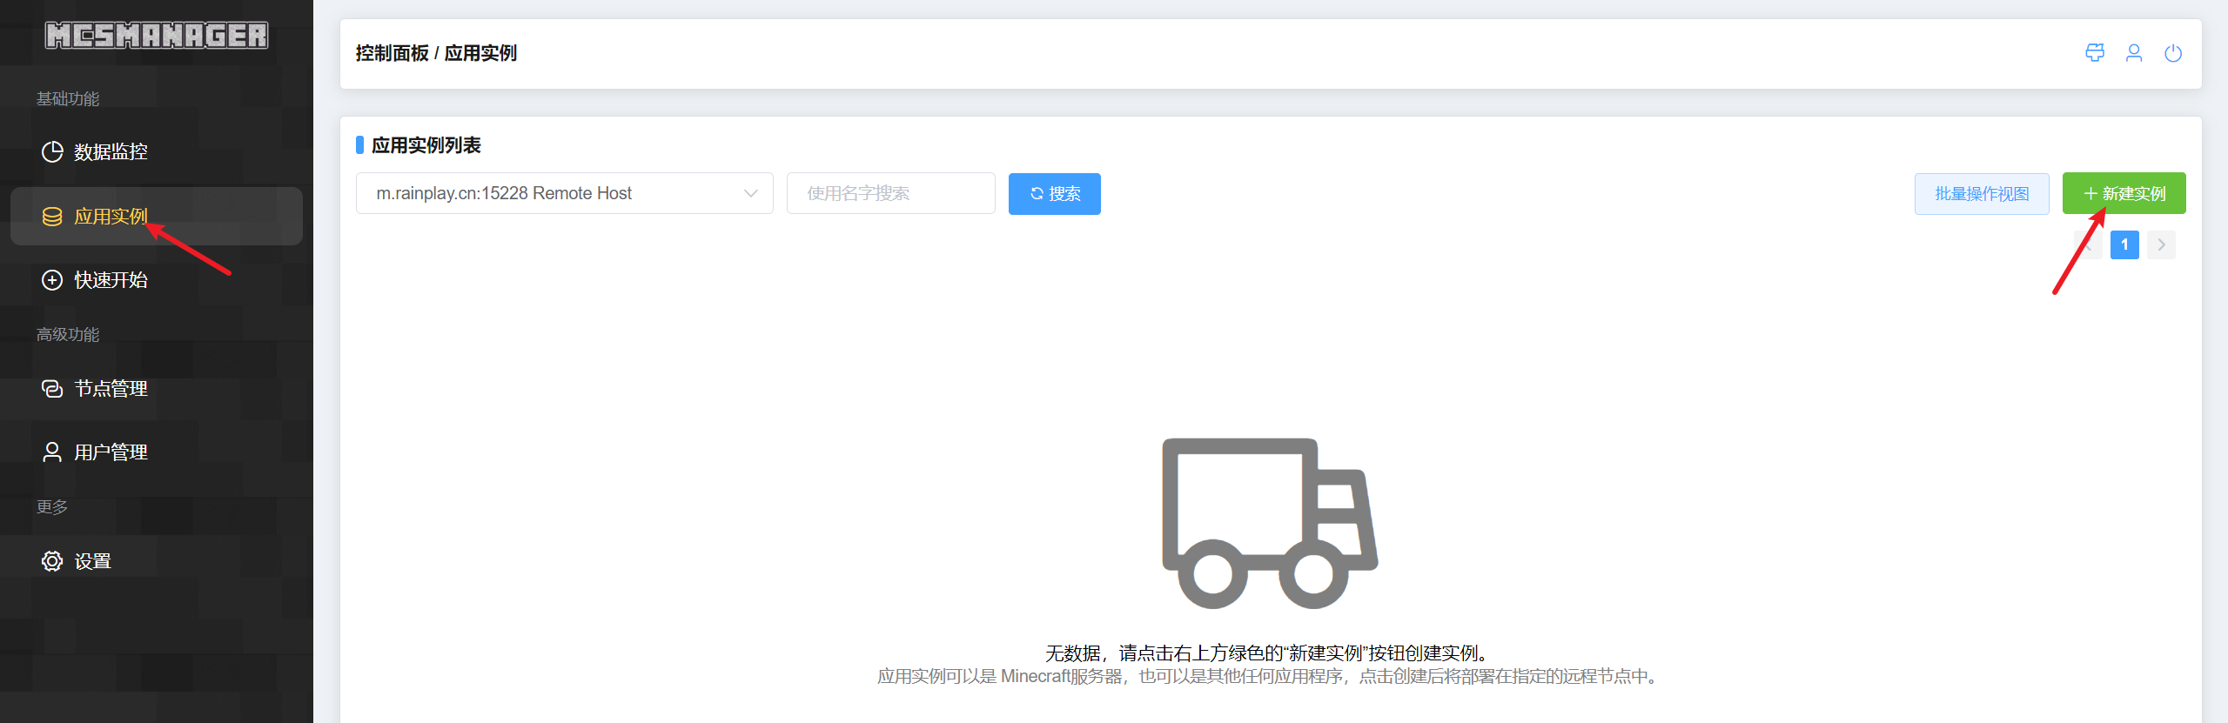Open 批量操作视图 button

point(1982,193)
